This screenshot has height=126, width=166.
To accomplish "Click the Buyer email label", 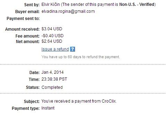I will tap(27, 12).
